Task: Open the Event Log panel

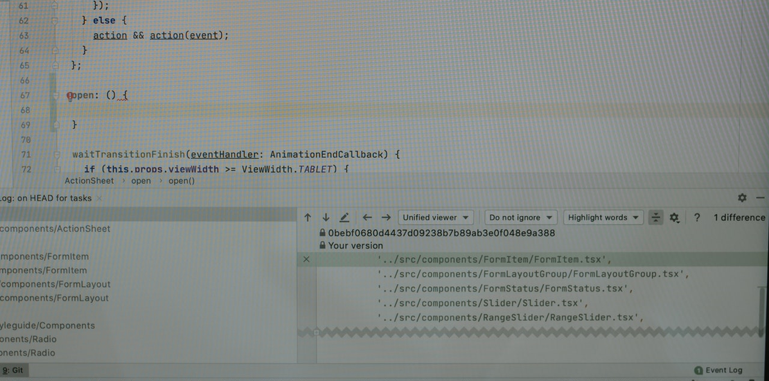Action: pyautogui.click(x=718, y=371)
